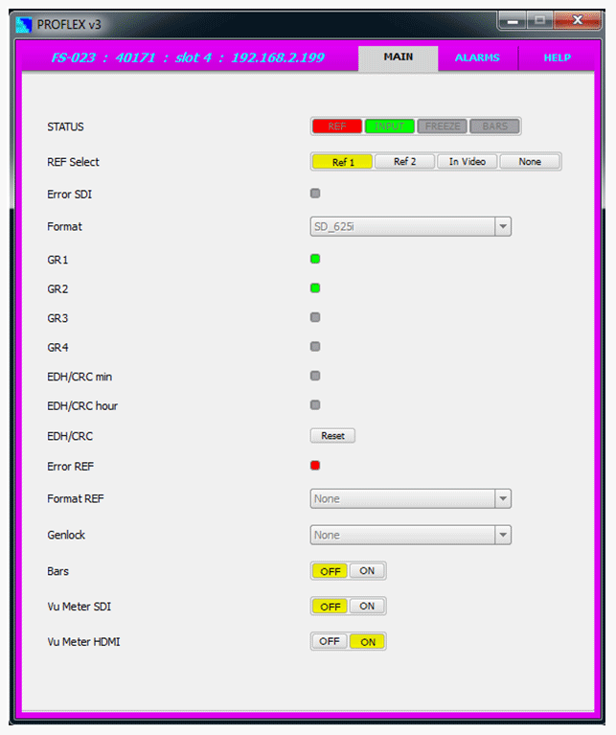Expand the Format REF dropdown

point(410,499)
